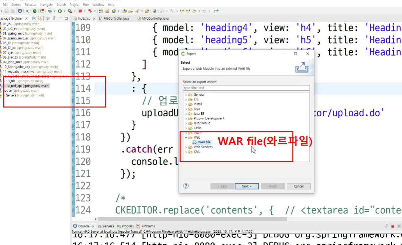Select project 03_spring_mvc in Package Explorer
Image resolution: width=402 pixels, height=245 pixels.
click(27, 34)
